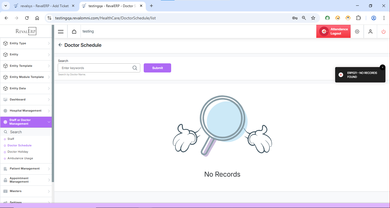Click the red power logout icon
390x208 pixels.
(x=383, y=32)
